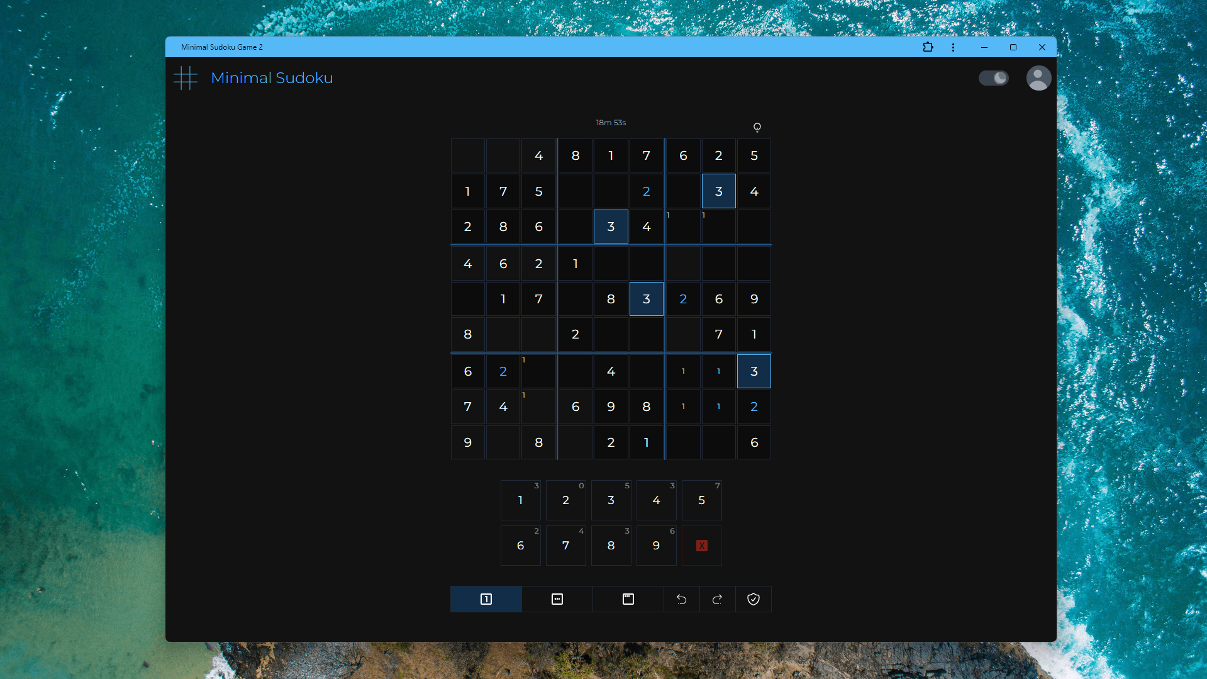Screen dimensions: 1207x679
Task: Select the digit entry mode icon
Action: click(x=486, y=599)
